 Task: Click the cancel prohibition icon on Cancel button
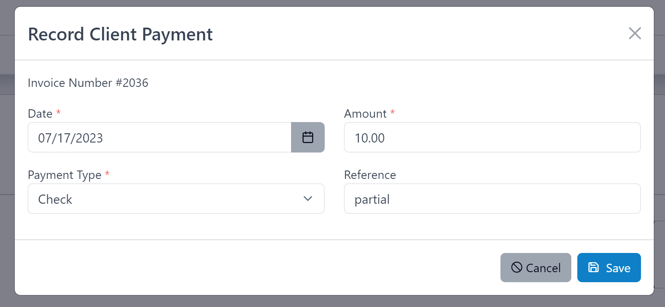point(516,267)
